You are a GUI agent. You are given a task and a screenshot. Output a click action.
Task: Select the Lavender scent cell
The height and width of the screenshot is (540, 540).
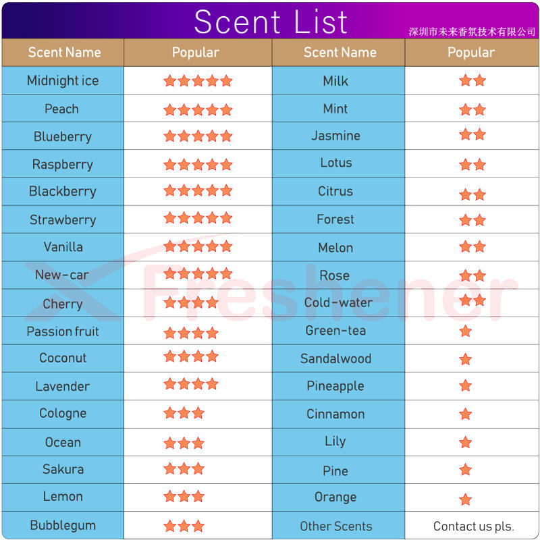point(63,386)
